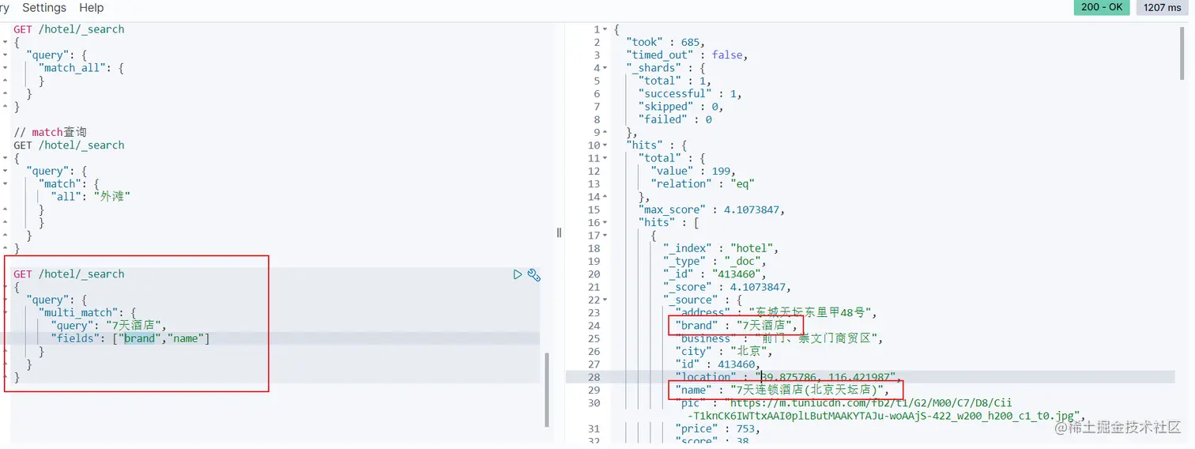
Task: Click the "_score" : 4.1073847 line
Action: click(x=727, y=287)
